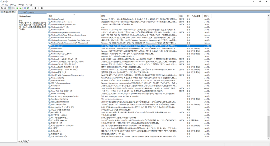
Task: Select 弥生 マイポータルサービス row
Action: pos(130,136)
